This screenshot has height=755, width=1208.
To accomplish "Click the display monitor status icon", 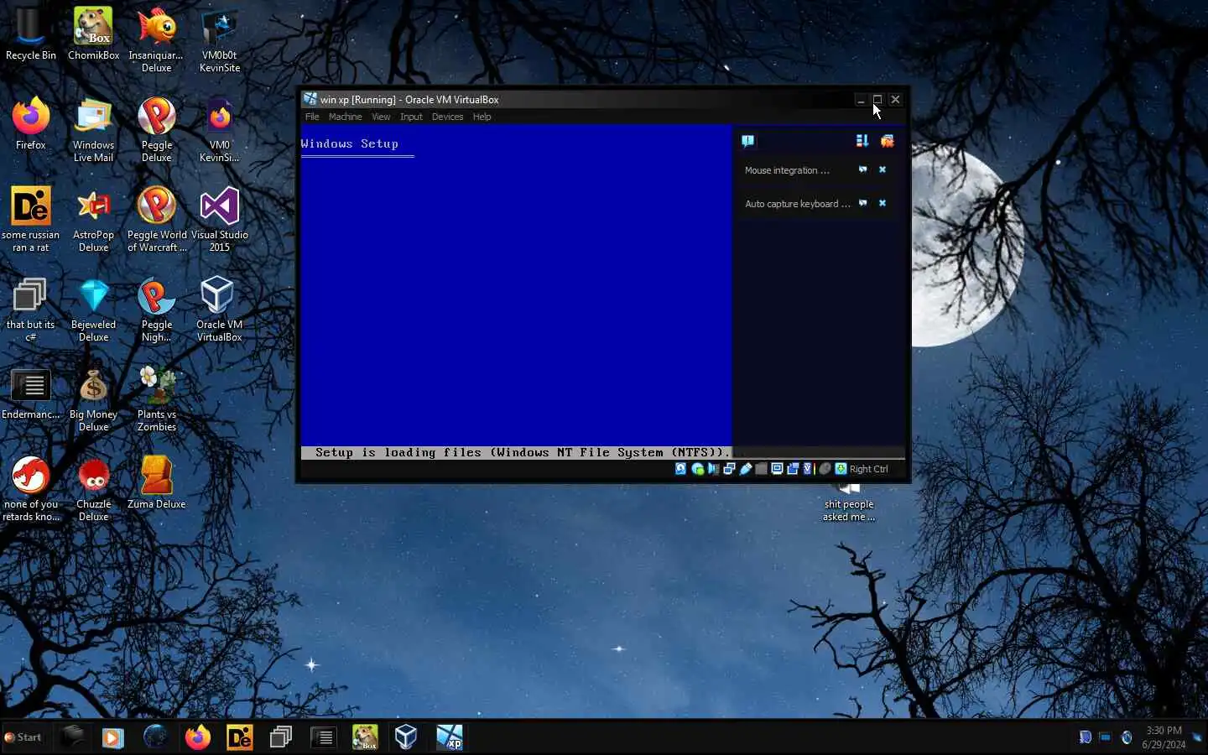I will (x=777, y=469).
